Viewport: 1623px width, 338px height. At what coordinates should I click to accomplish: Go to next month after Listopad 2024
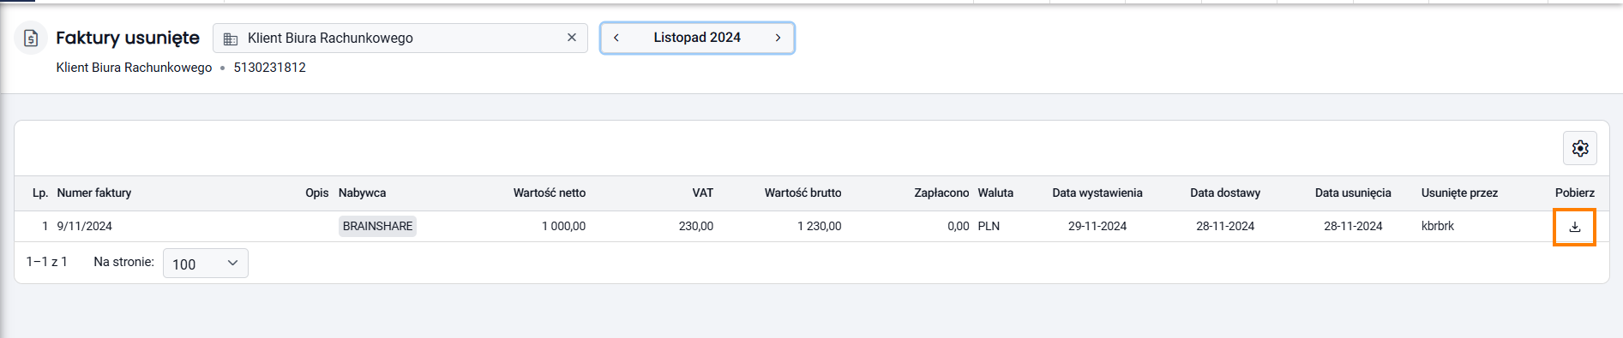(x=778, y=38)
